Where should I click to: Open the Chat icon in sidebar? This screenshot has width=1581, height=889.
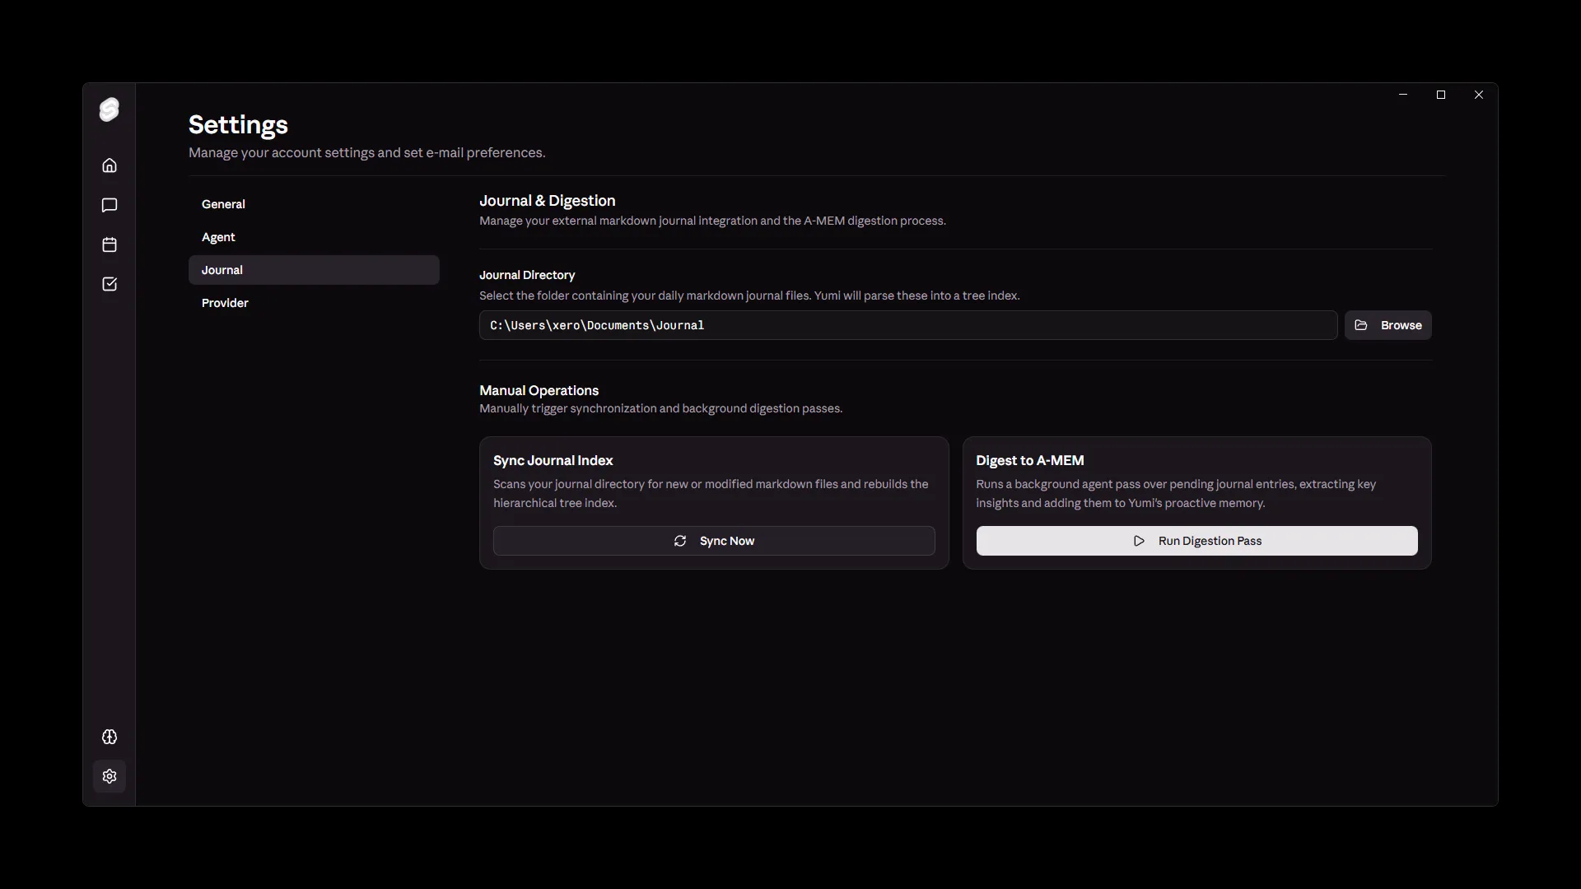point(109,205)
